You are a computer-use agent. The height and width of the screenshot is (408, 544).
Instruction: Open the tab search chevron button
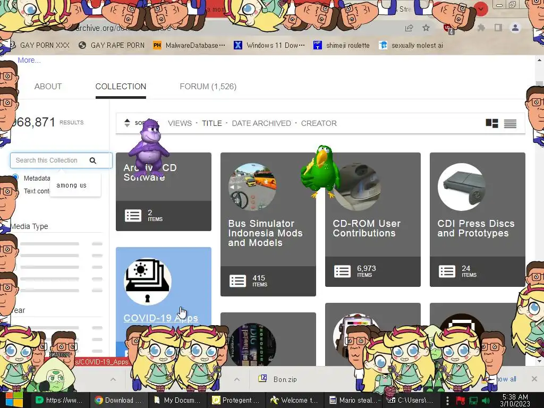click(x=481, y=9)
